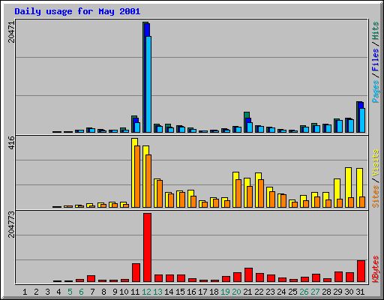Click day number 31 on the axis
The width and height of the screenshot is (384, 300).
click(x=360, y=292)
